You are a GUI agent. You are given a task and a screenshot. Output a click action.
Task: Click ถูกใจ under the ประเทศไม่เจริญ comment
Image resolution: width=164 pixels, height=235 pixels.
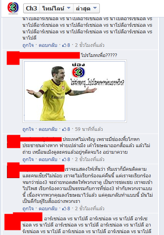tap(28, 160)
